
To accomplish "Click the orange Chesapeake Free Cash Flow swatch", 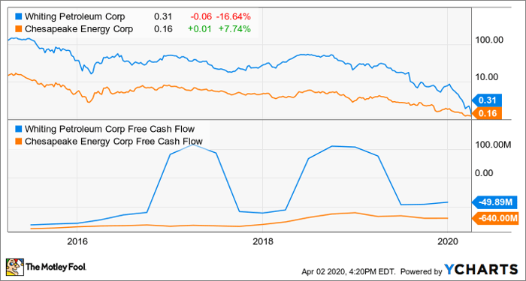I will pyautogui.click(x=19, y=141).
